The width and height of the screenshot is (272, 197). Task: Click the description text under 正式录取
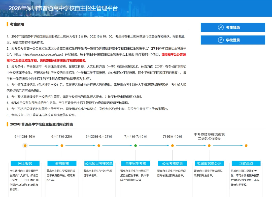click(245, 178)
